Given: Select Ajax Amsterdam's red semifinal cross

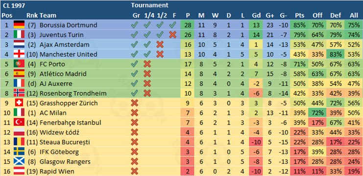Looking at the screenshot, I should click(x=160, y=44).
